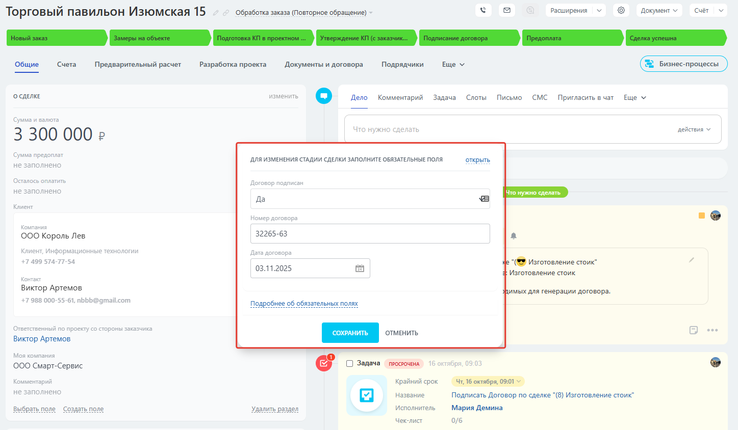This screenshot has width=738, height=430.
Task: Open Подробнее об обязательных полях link
Action: coord(304,304)
